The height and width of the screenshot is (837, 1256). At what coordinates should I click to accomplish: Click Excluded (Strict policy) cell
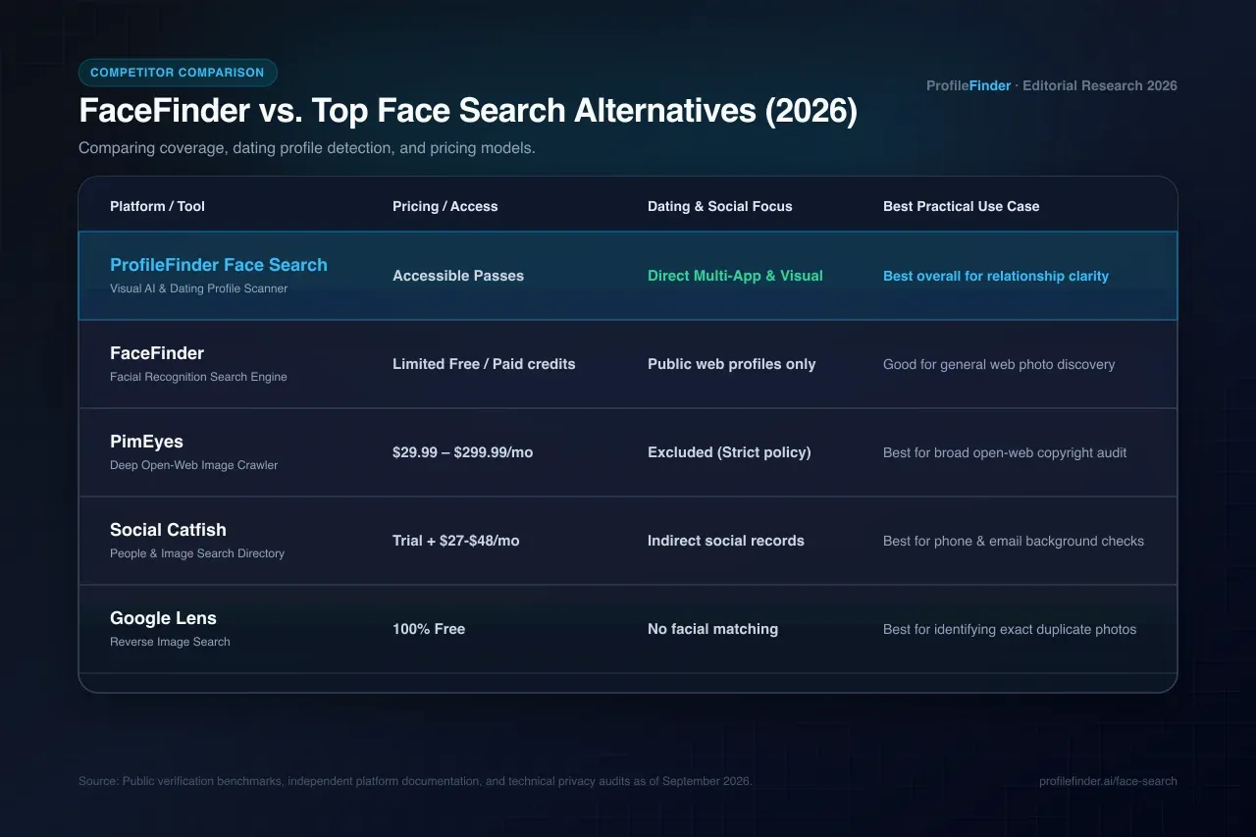pos(729,452)
